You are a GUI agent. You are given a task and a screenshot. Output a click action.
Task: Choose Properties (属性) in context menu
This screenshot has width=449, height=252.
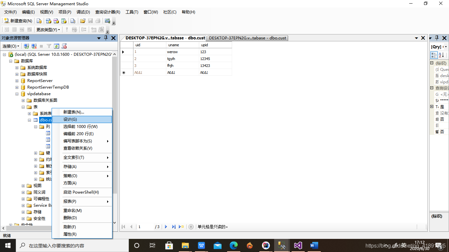click(x=82, y=234)
